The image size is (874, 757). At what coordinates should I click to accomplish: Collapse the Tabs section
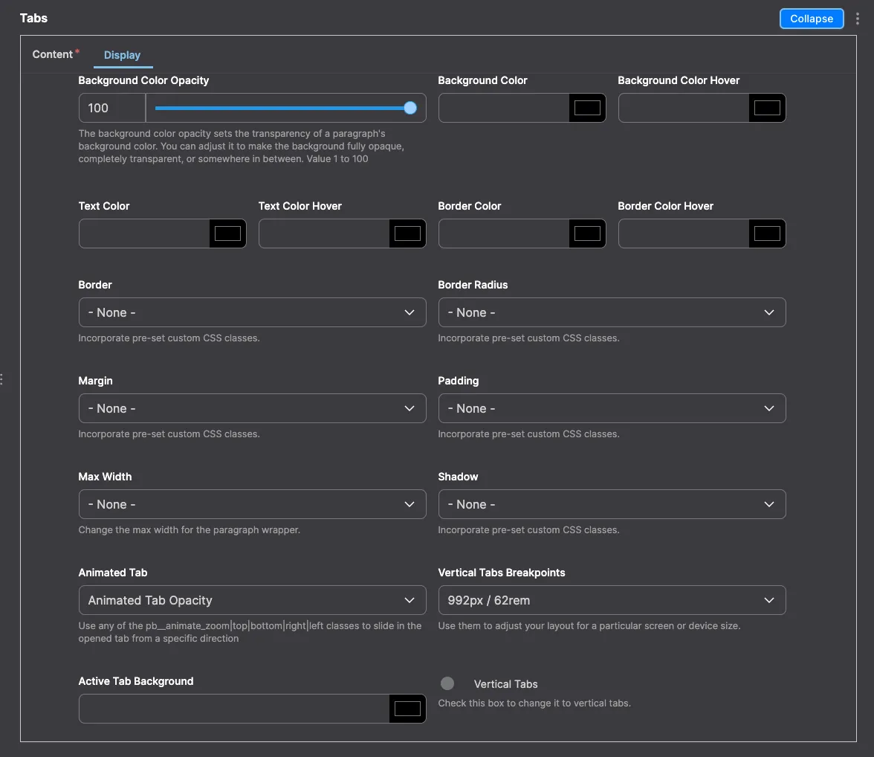(x=811, y=19)
